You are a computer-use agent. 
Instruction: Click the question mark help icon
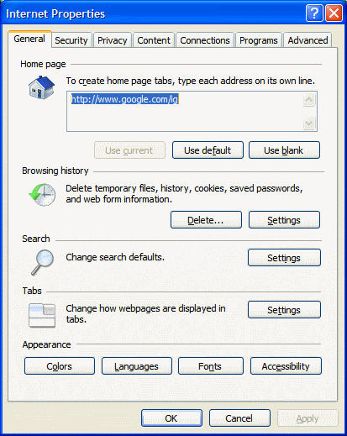[314, 13]
